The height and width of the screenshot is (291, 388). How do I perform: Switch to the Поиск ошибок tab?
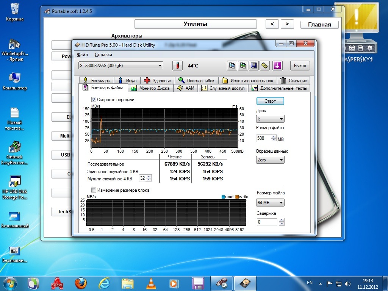point(197,80)
